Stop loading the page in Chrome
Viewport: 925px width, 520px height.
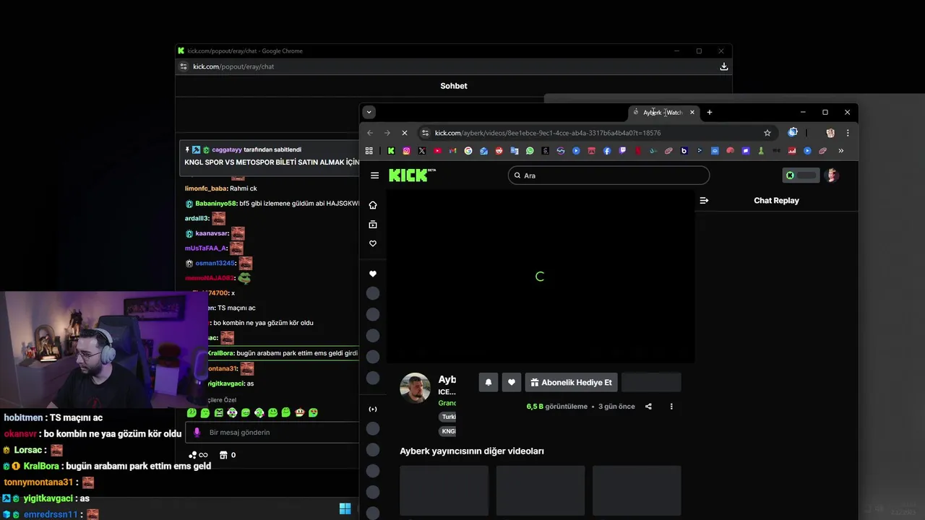pos(405,133)
